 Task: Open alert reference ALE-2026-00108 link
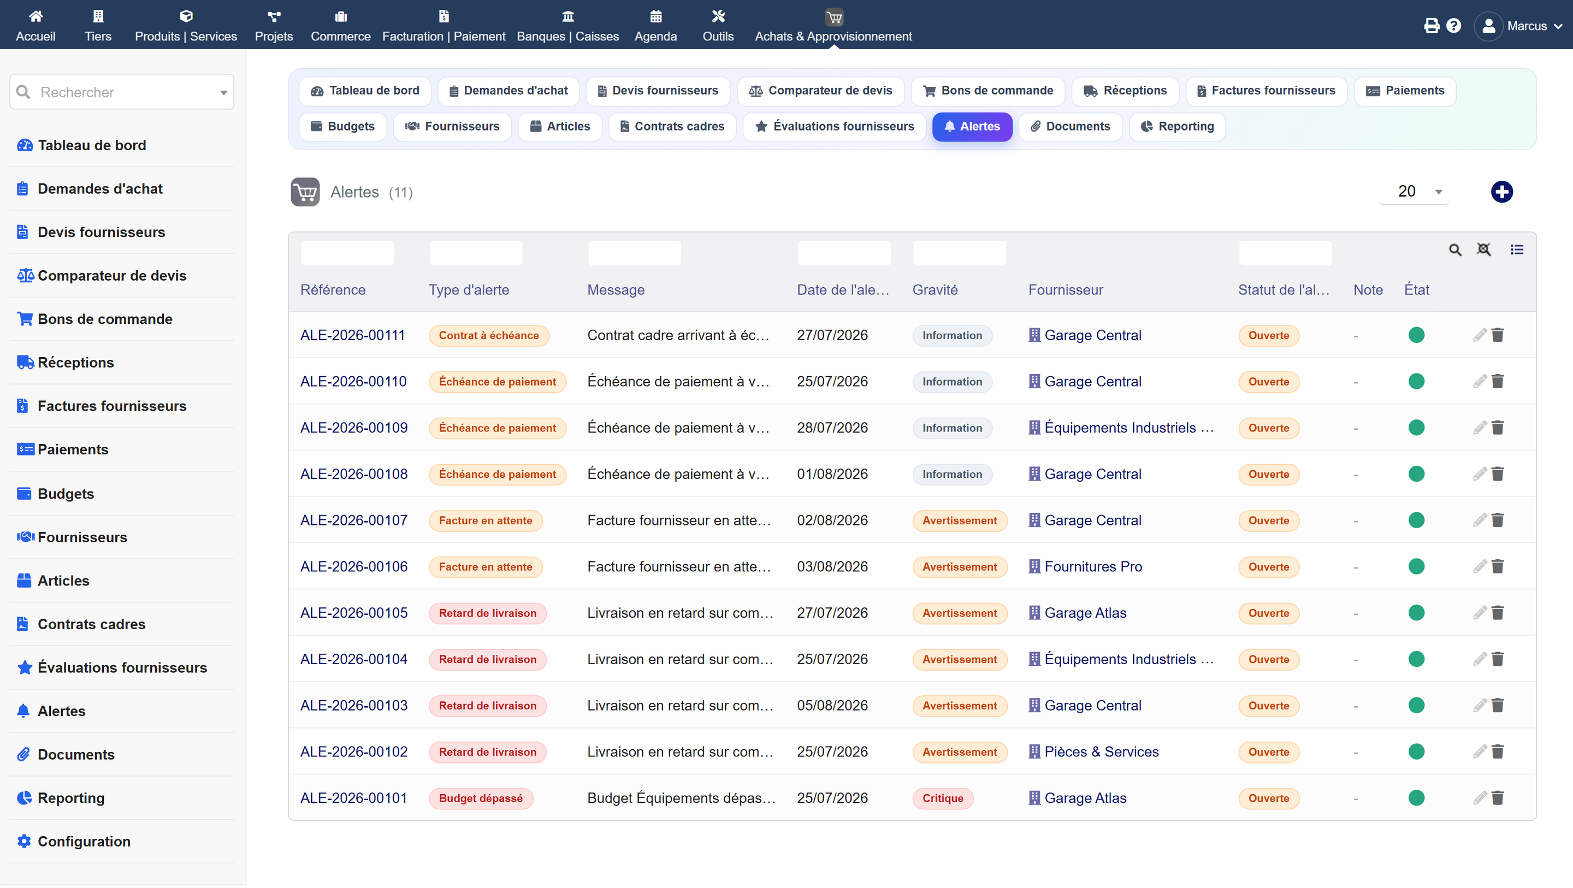(353, 474)
